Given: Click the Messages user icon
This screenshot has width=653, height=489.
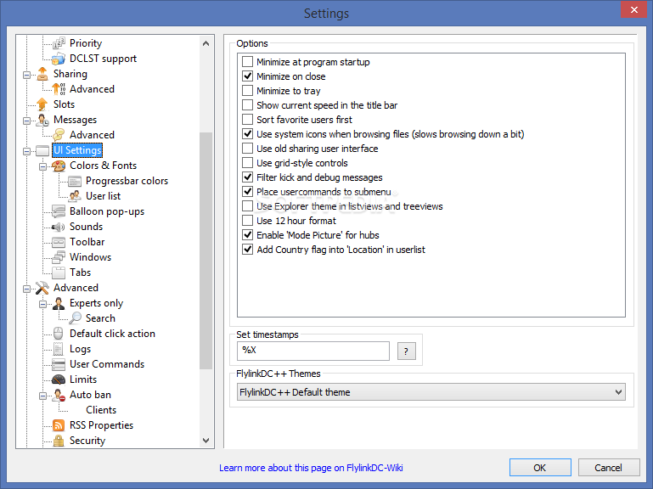Looking at the screenshot, I should [x=42, y=120].
